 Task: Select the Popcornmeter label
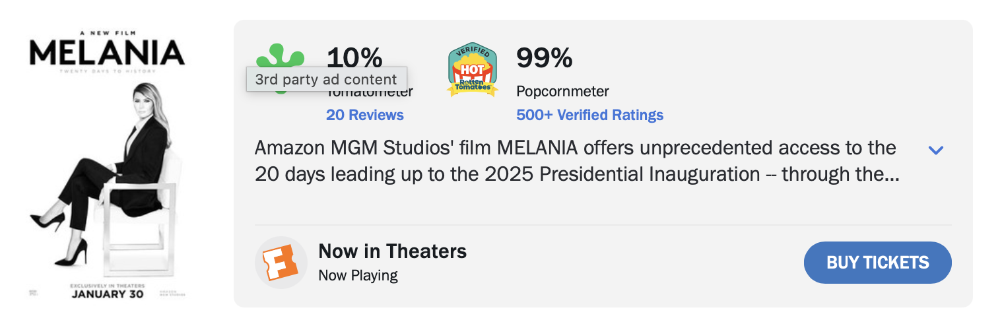click(x=562, y=91)
